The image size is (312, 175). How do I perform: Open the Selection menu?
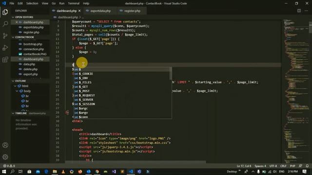click(x=32, y=3)
